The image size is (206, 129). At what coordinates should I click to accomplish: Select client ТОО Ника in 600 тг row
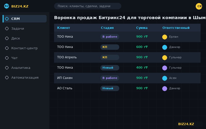(x=65, y=47)
